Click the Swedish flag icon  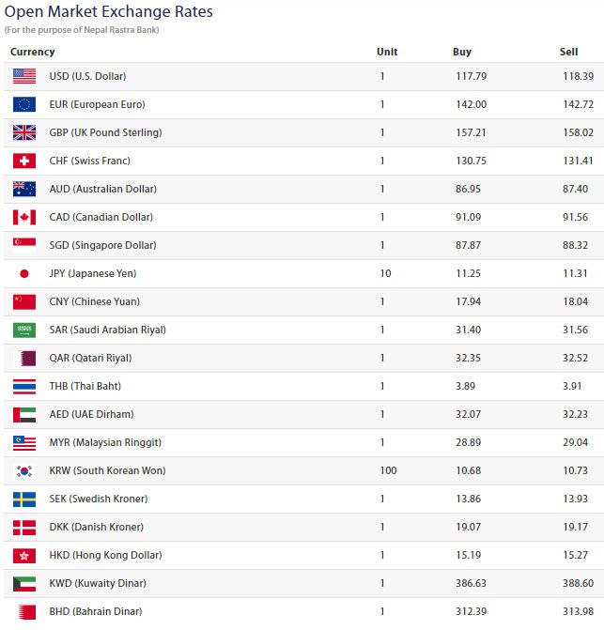24,499
